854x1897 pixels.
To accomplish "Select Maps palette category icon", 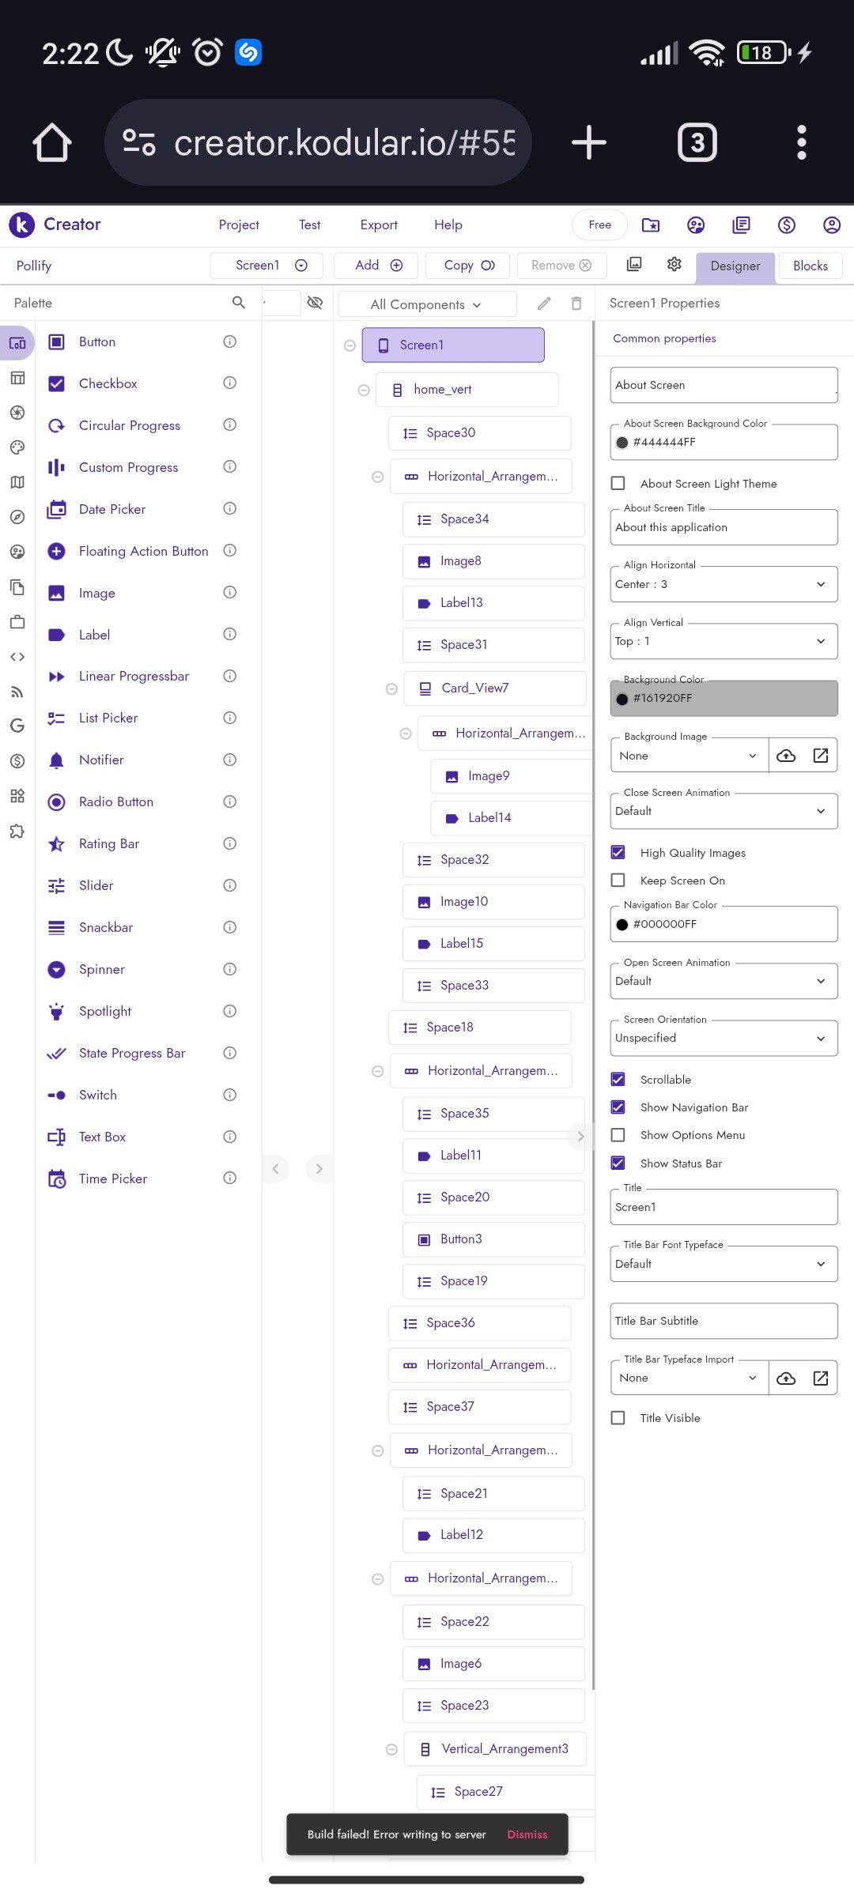I will click(x=17, y=482).
